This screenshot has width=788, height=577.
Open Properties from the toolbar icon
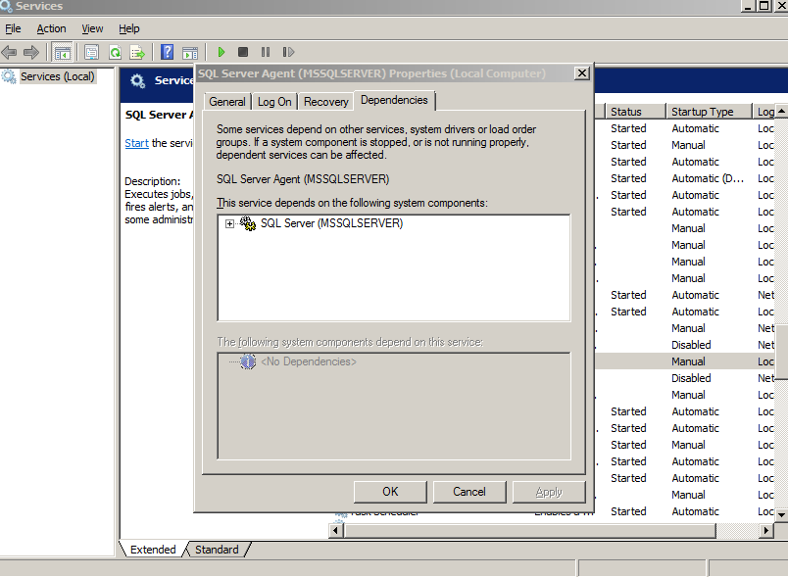tap(91, 52)
